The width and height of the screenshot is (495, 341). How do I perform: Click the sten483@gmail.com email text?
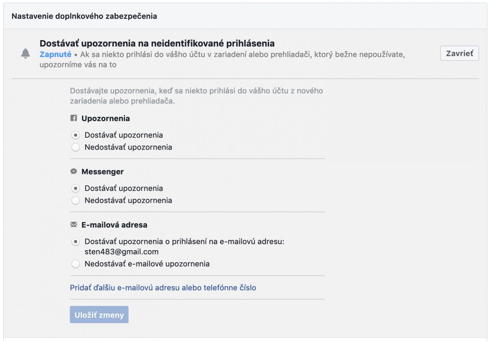click(122, 252)
